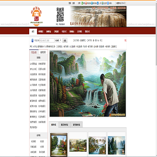Focus the artwork search text field
This screenshot has height=157, width=157.
[x=47, y=41]
